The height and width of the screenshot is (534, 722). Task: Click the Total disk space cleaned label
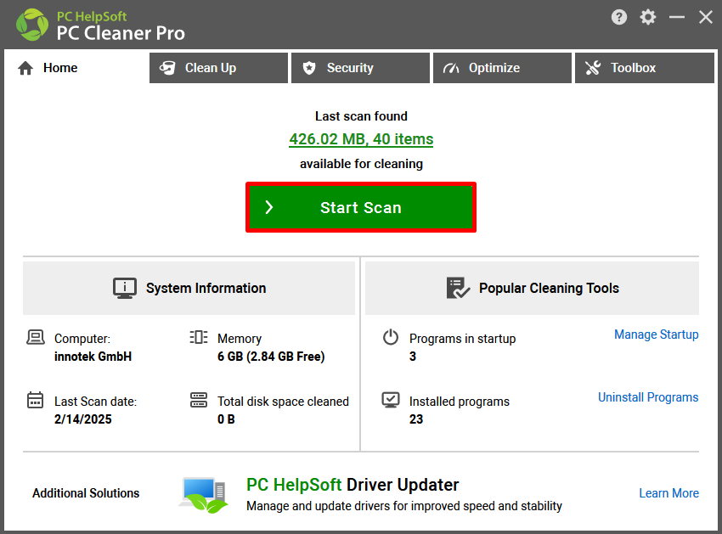(283, 402)
